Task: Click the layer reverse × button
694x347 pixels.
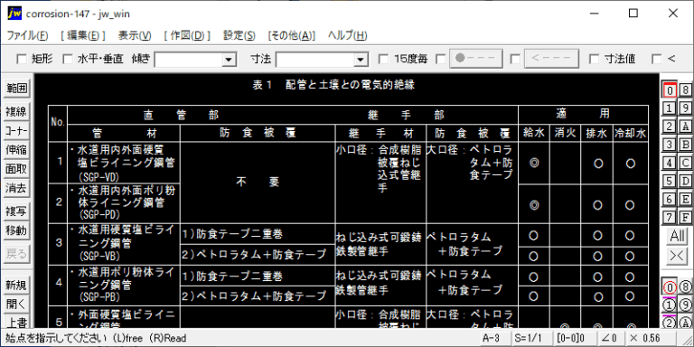Action: coord(678,257)
